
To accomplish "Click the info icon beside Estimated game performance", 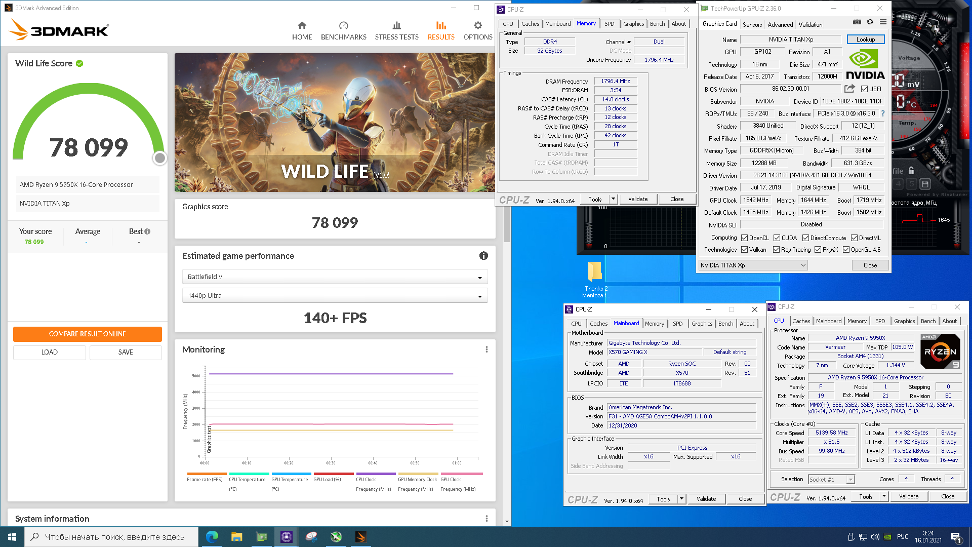I will coord(483,256).
